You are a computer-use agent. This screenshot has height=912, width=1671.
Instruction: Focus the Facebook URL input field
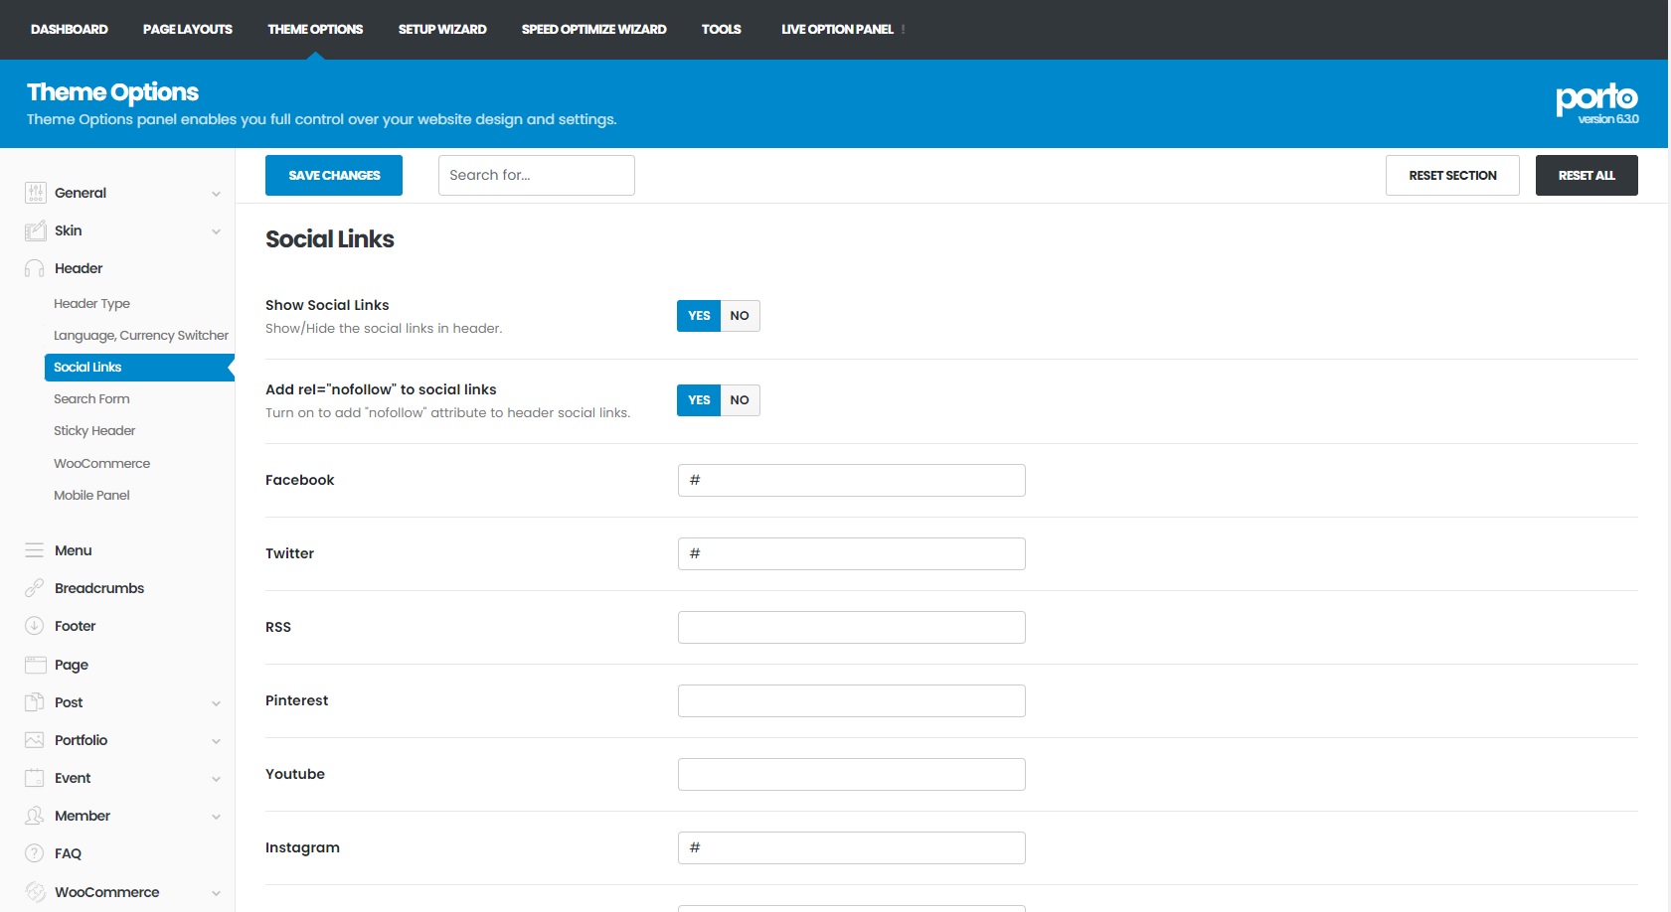(851, 480)
